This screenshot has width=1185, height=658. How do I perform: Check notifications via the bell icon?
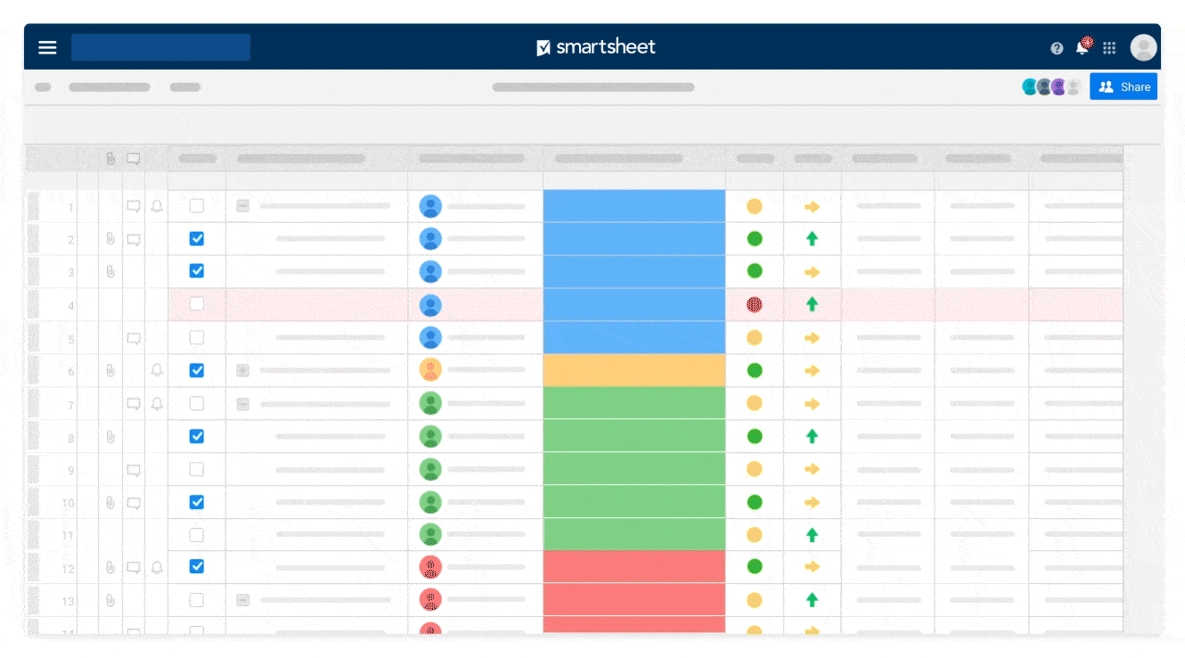tap(1083, 47)
